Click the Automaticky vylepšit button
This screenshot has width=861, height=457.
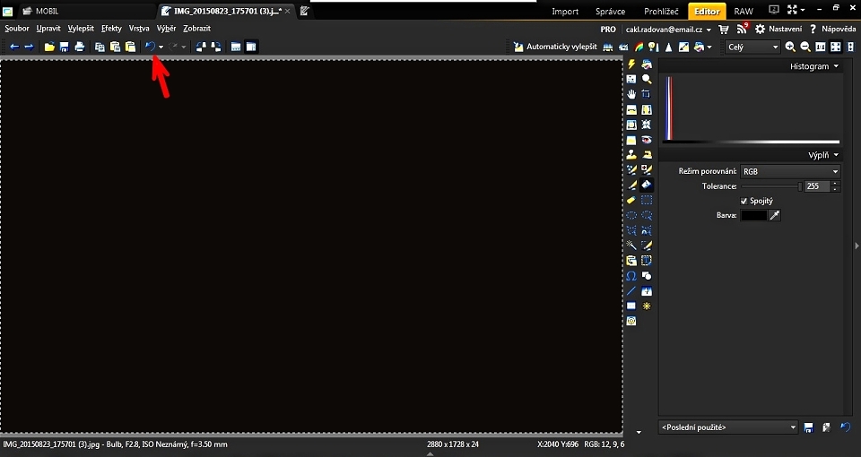[x=555, y=47]
